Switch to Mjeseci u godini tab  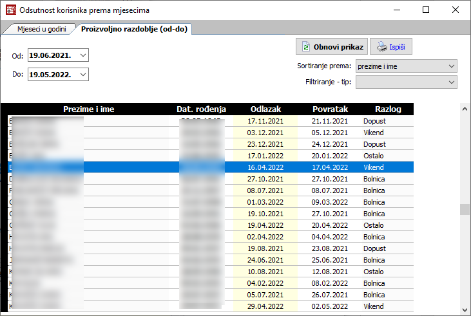[x=40, y=29]
